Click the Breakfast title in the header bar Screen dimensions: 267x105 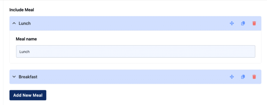(x=28, y=77)
